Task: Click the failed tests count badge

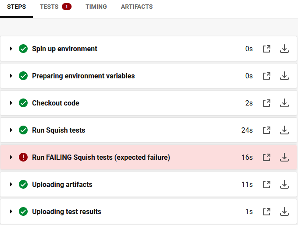Action: (x=67, y=7)
